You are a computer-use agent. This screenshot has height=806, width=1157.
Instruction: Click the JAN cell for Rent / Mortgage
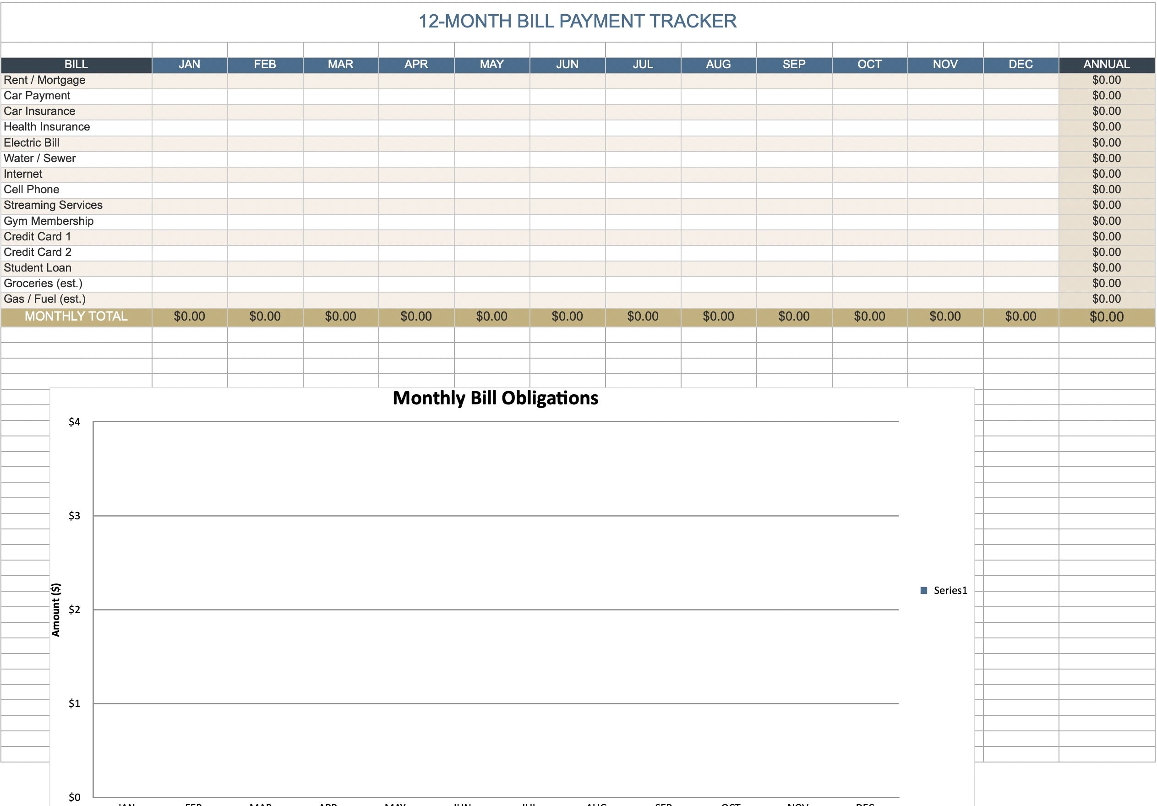tap(190, 81)
